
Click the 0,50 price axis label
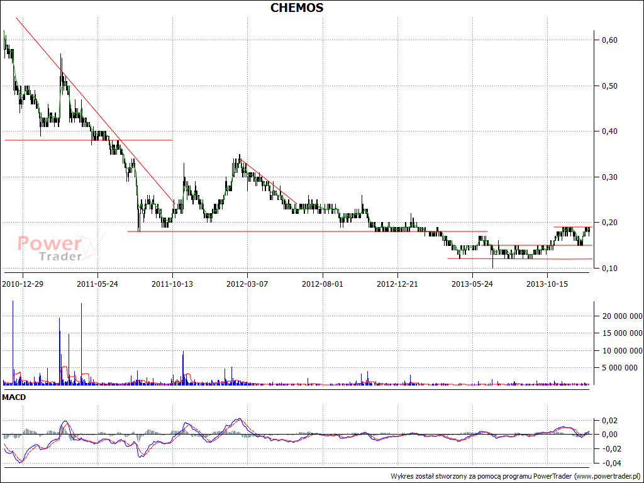tap(609, 86)
